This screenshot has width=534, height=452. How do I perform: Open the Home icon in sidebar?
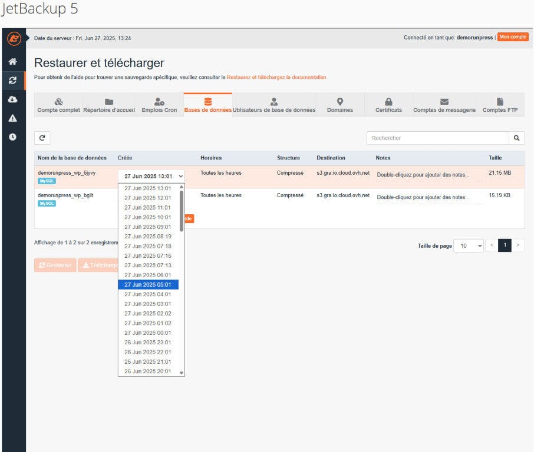pyautogui.click(x=12, y=62)
